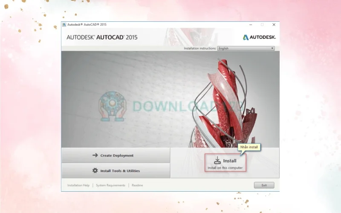Screen dimensions: 341x213
Task: Minimize the AutoCAD installer window
Action: tap(250, 25)
